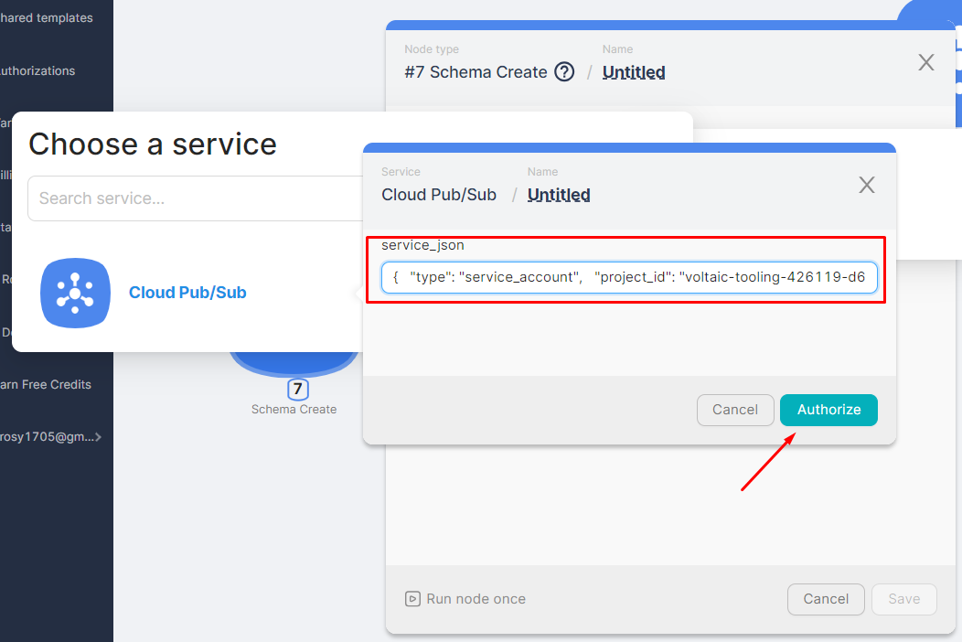Expand the account email menu chevron
The height and width of the screenshot is (642, 962).
click(x=99, y=437)
